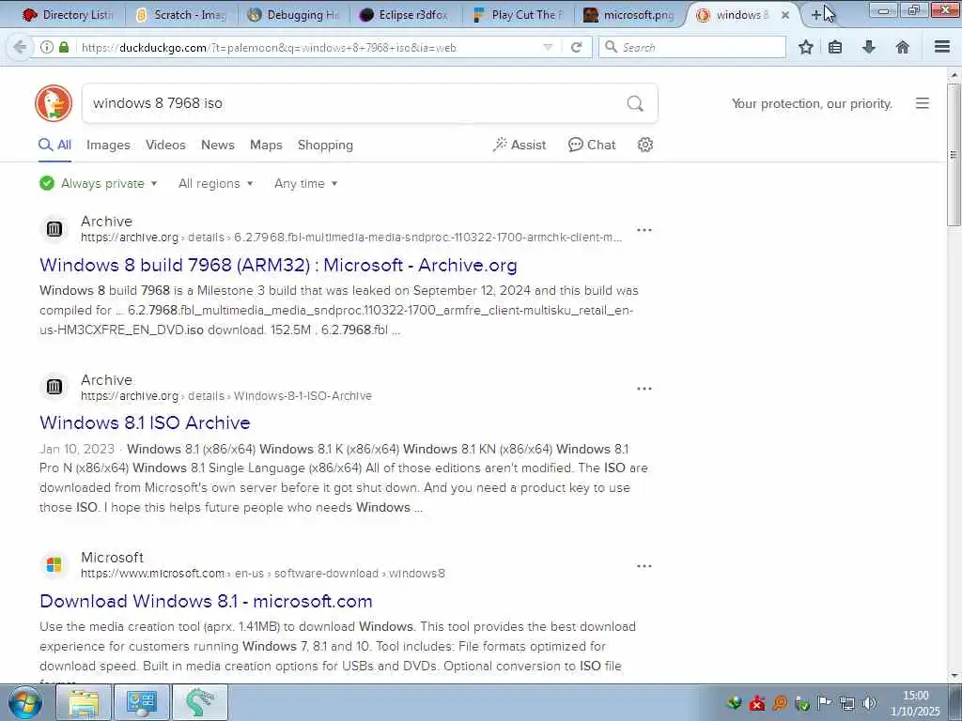Go to browser home page

click(903, 47)
